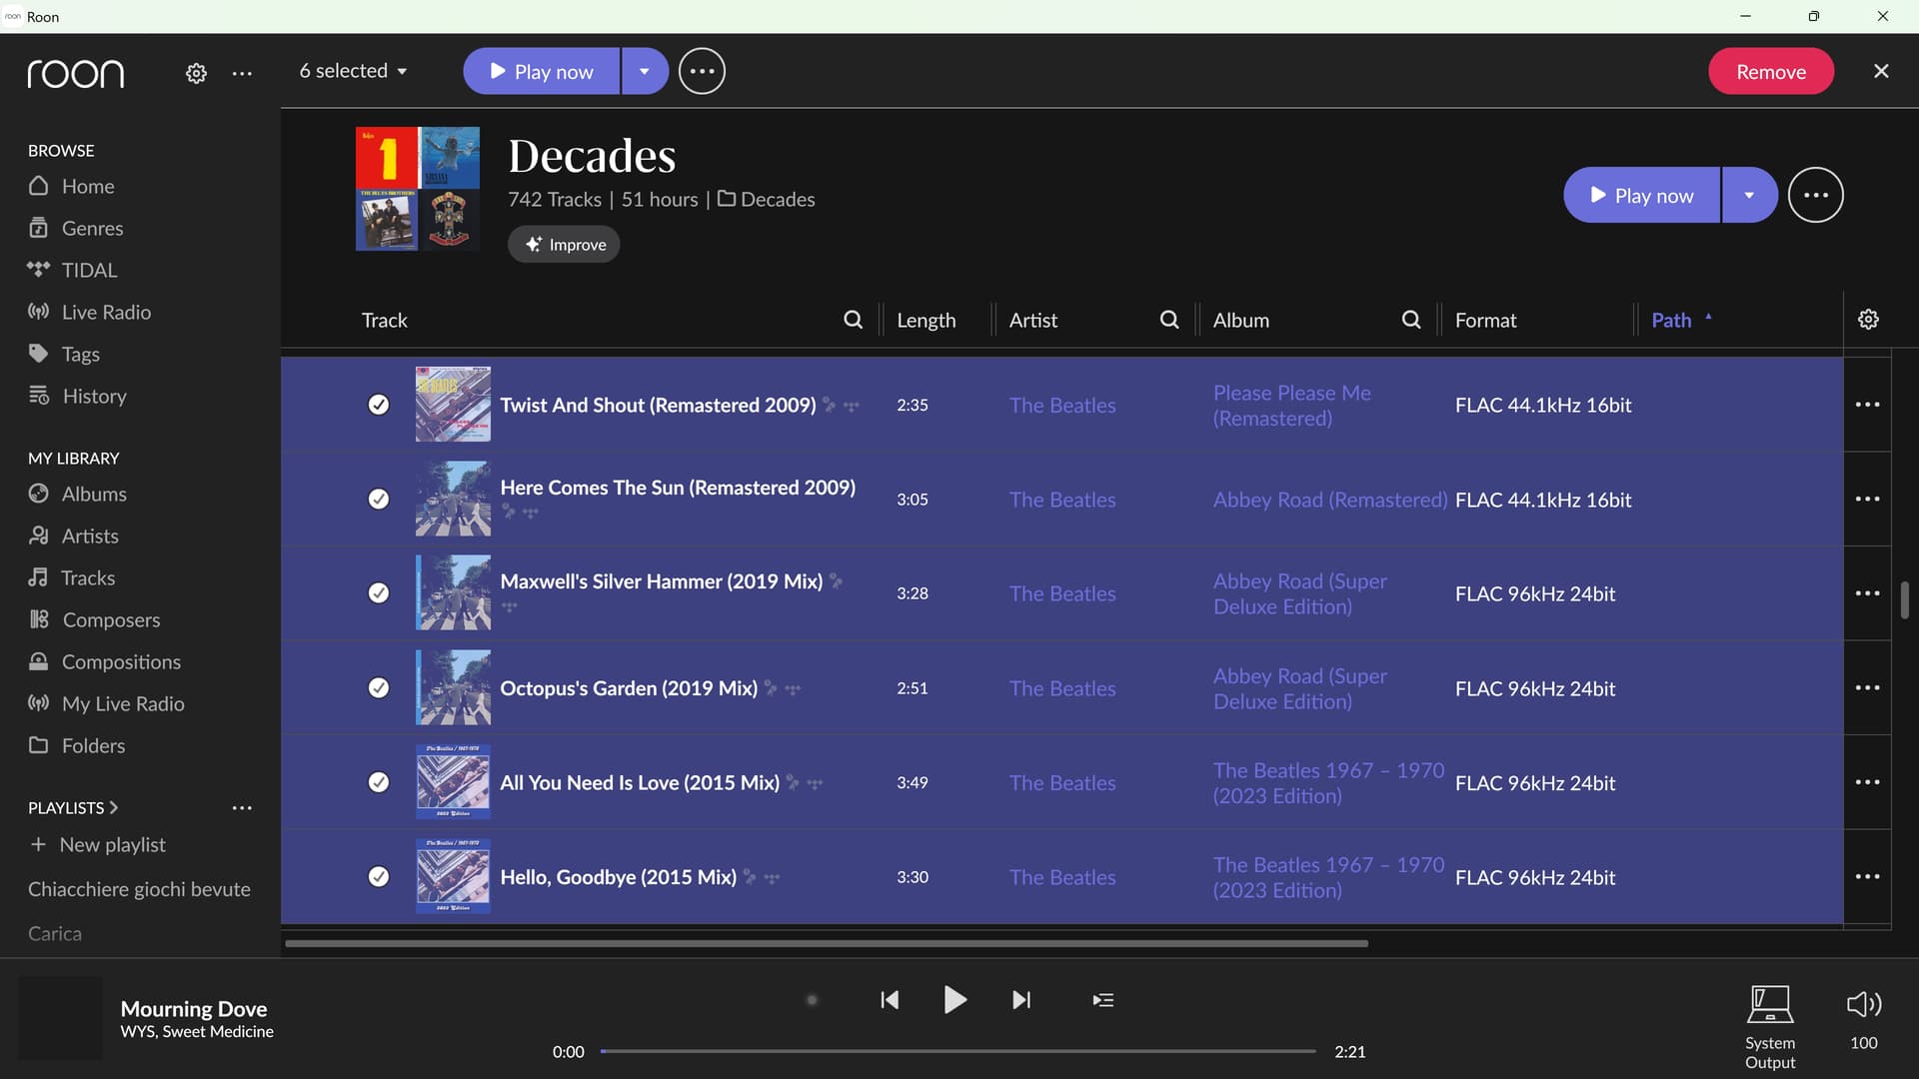
Task: Open playlists three-dot menu in sidebar
Action: [242, 807]
